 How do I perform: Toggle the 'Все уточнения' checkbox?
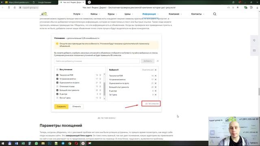[57, 69]
